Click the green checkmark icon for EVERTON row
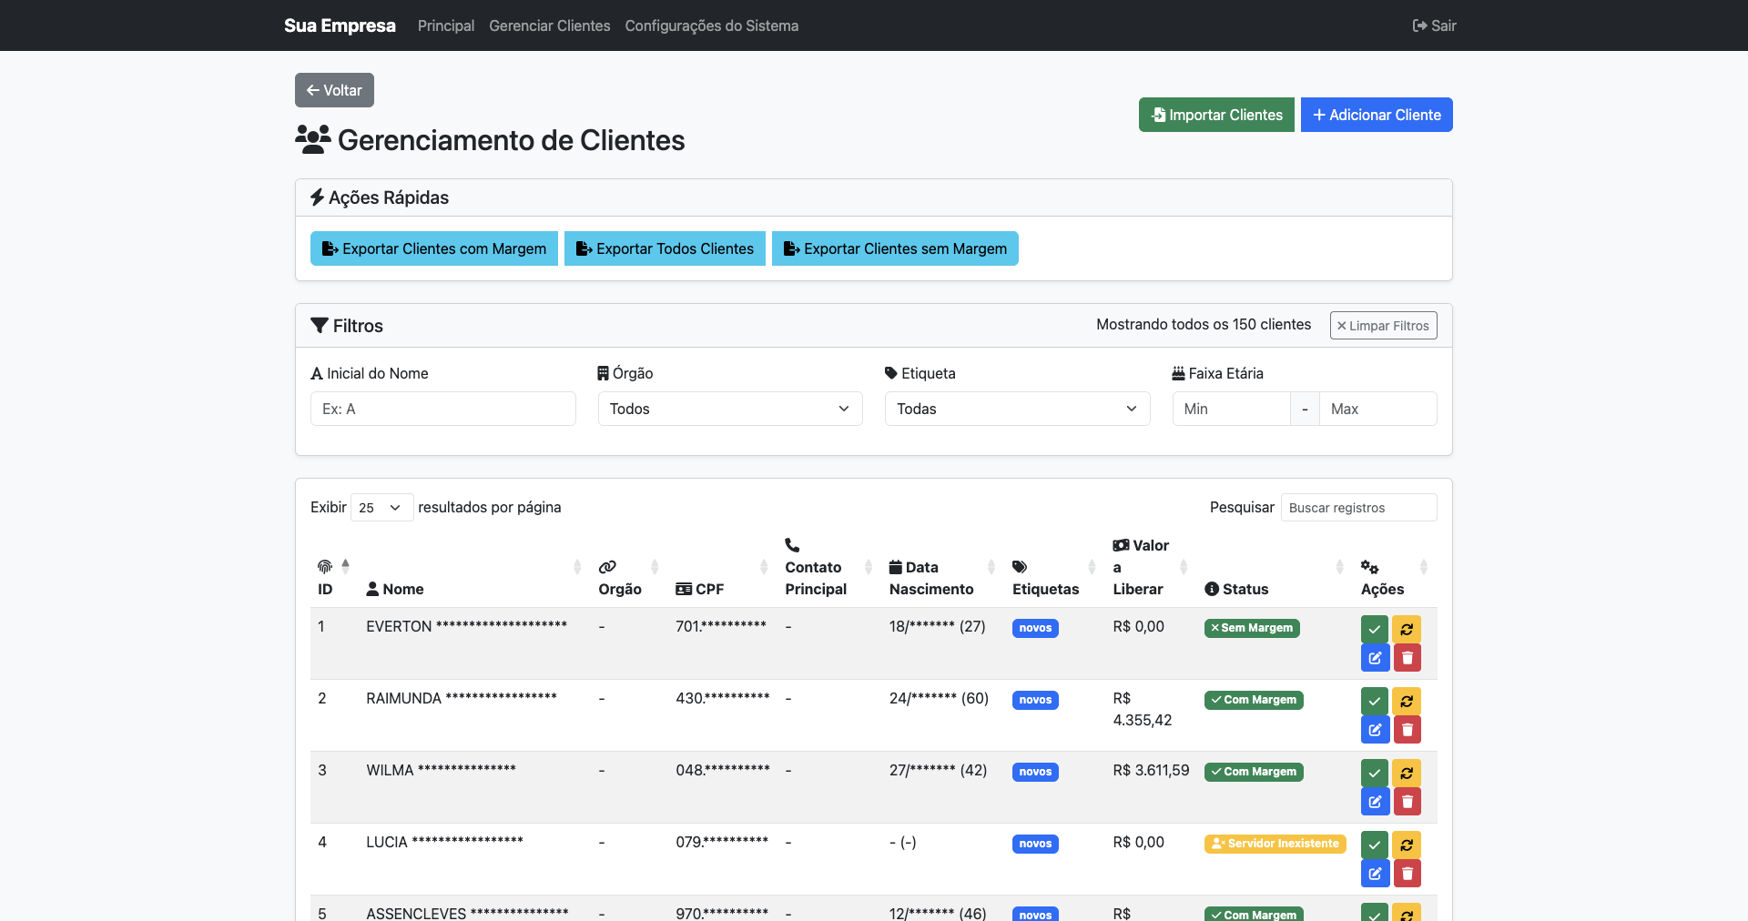Viewport: 1748px width, 921px height. (x=1374, y=629)
